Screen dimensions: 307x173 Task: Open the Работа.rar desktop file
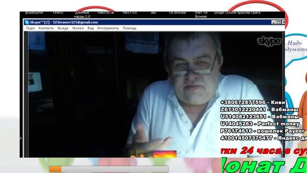pyautogui.click(x=106, y=13)
